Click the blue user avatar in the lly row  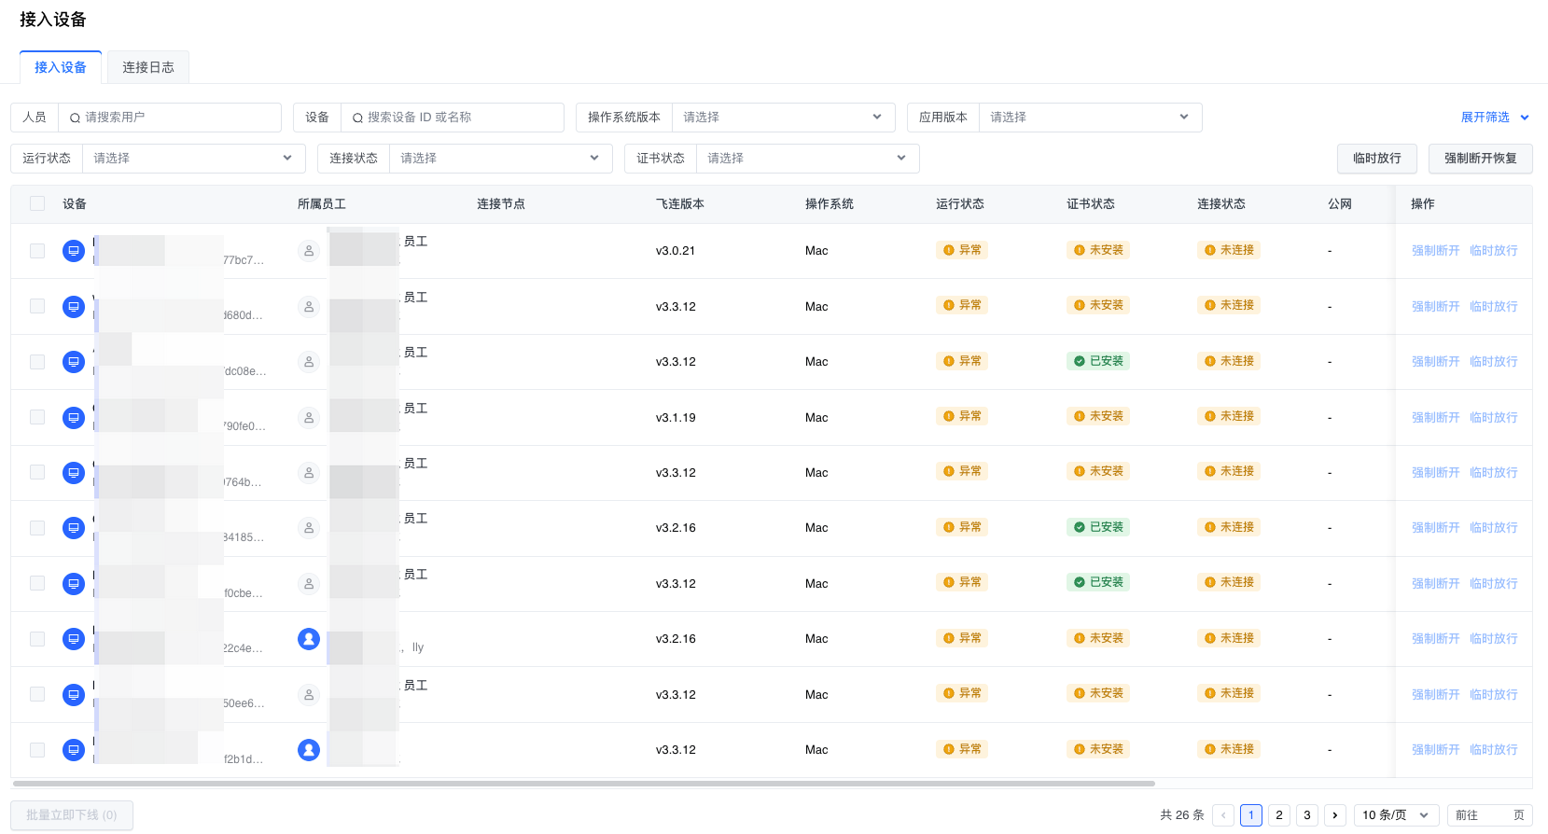pyautogui.click(x=309, y=639)
